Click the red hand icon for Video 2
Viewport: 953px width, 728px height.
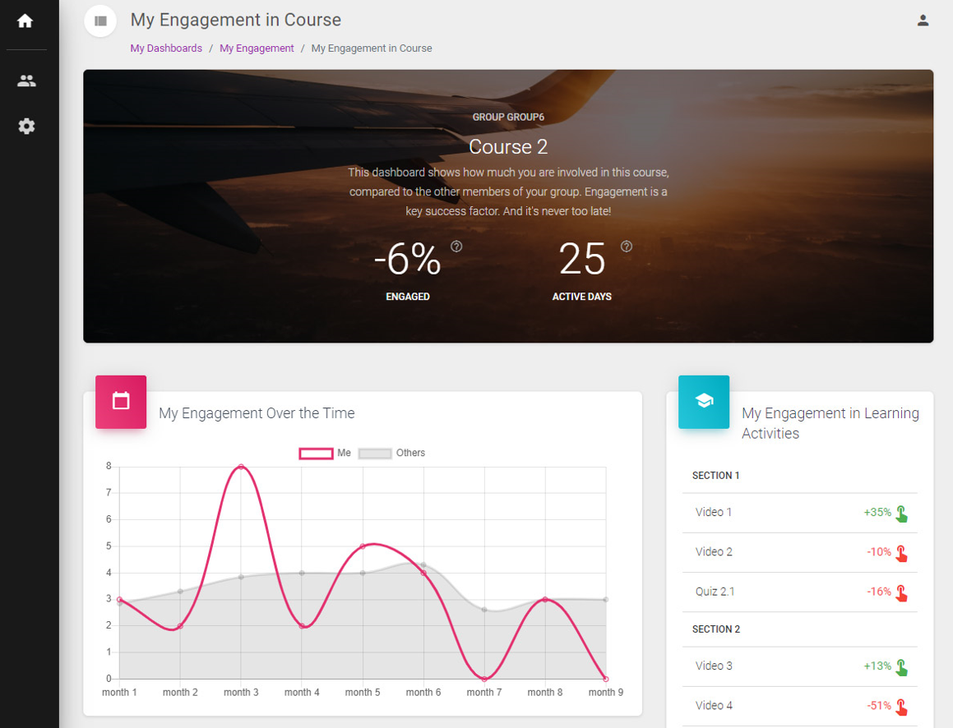coord(902,553)
